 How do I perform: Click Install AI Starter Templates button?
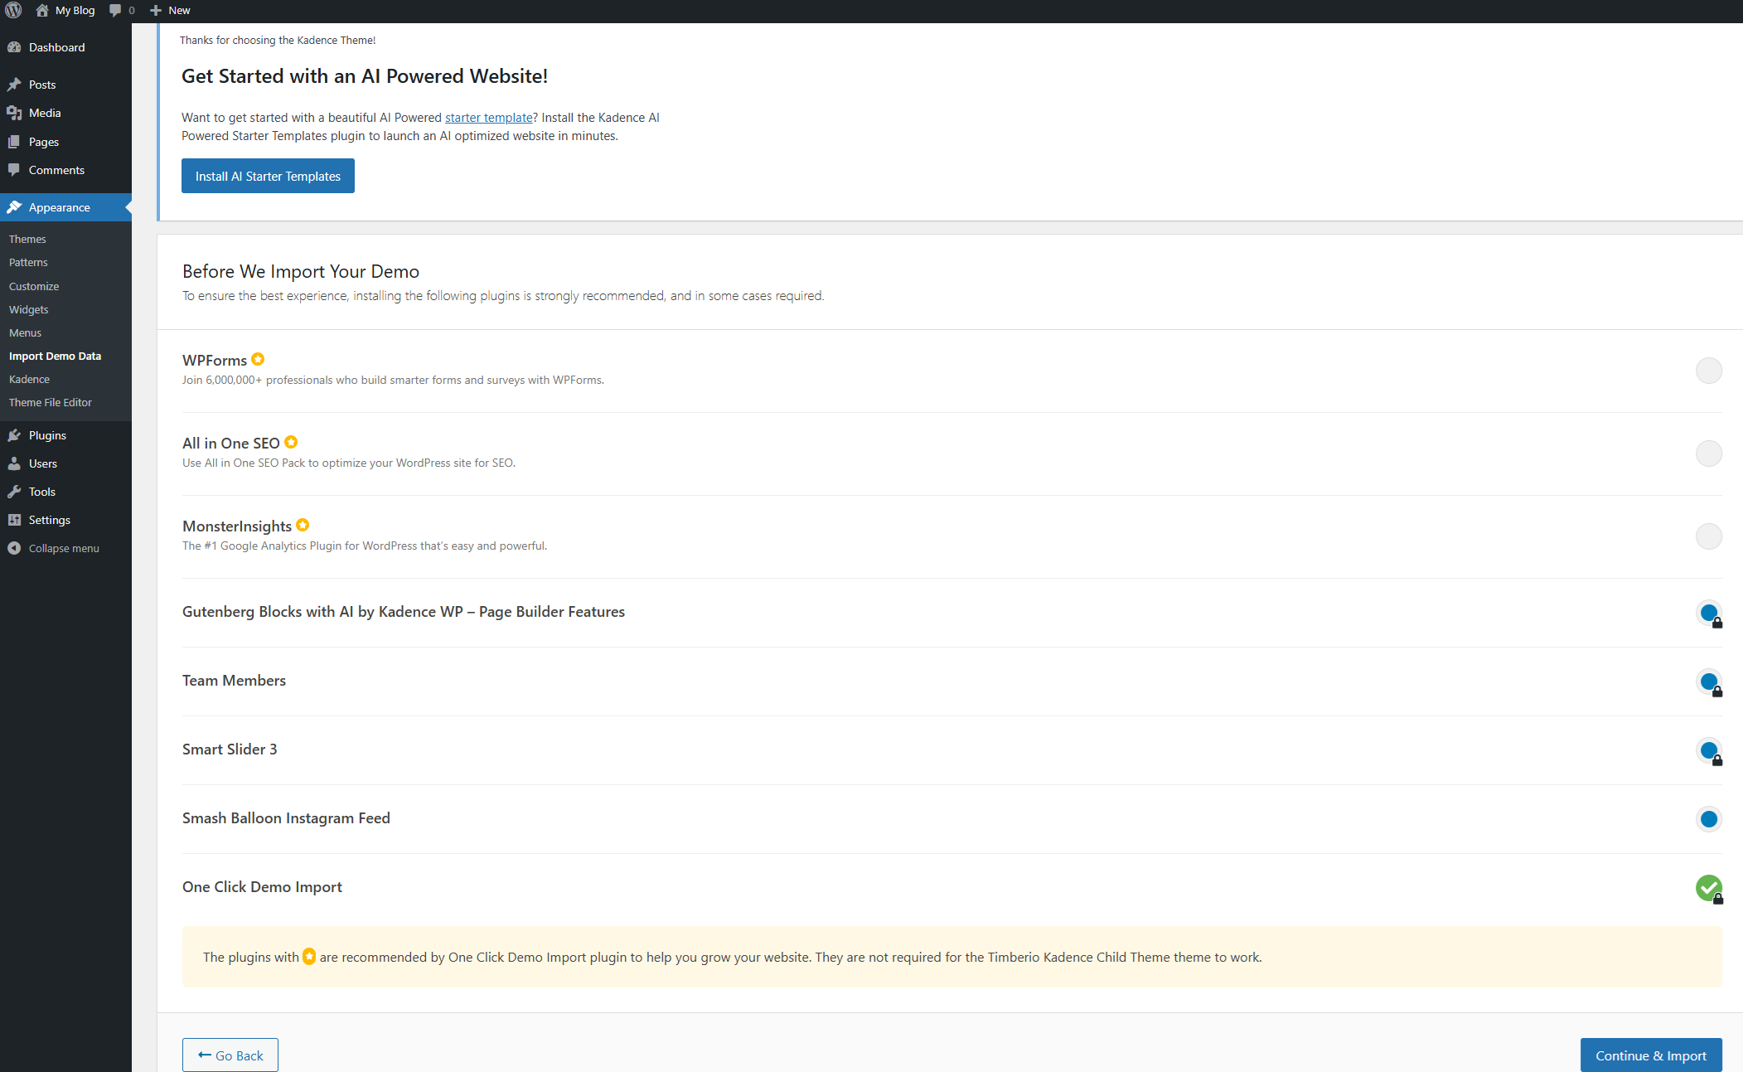tap(268, 176)
